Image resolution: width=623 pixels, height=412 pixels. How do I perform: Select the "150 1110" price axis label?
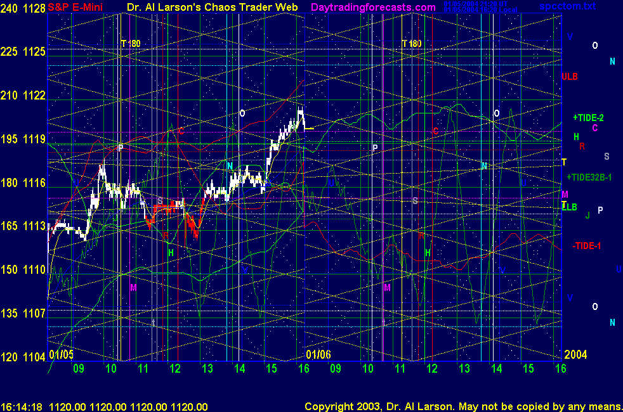click(23, 270)
